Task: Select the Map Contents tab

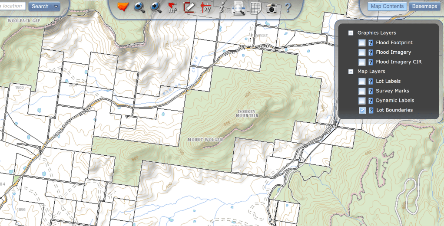Action: coord(388,7)
